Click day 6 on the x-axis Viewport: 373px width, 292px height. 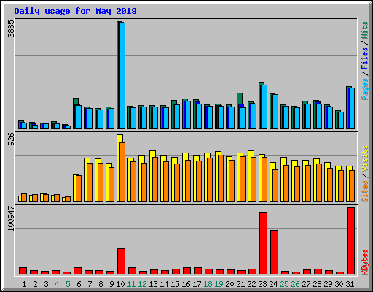pyautogui.click(x=79, y=284)
